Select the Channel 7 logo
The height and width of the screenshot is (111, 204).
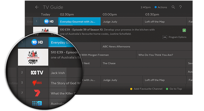(x=37, y=93)
